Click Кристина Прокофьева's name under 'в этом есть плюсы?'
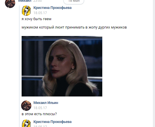 tap(52, 122)
